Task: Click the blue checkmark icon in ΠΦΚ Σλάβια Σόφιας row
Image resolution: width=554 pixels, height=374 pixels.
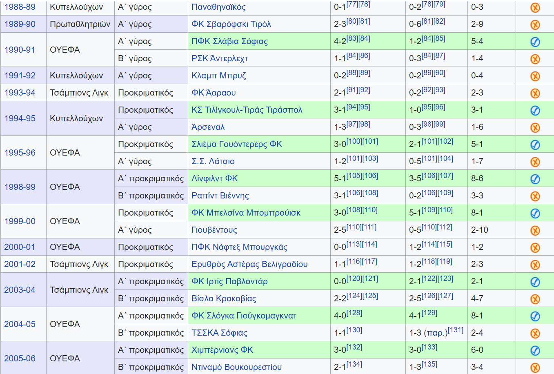Action: pos(535,42)
